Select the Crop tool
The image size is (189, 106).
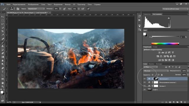tap(3, 31)
